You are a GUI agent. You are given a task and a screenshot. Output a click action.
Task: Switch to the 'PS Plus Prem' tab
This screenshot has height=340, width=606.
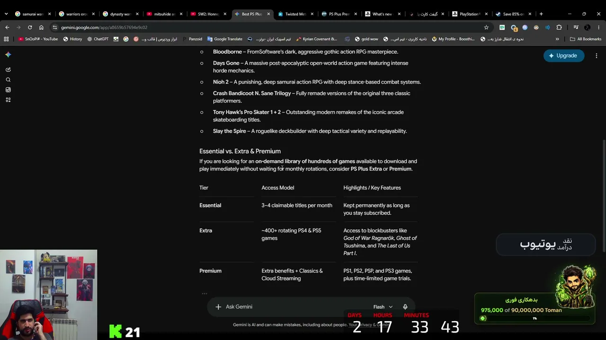pos(339,14)
